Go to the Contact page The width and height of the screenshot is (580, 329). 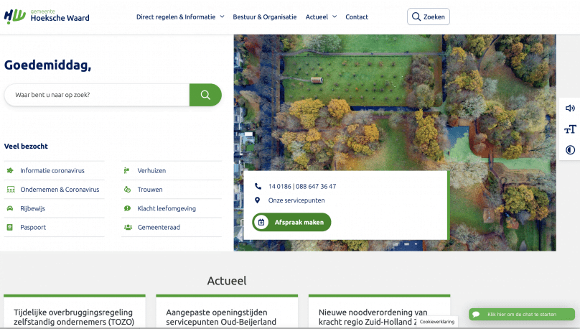pos(357,17)
